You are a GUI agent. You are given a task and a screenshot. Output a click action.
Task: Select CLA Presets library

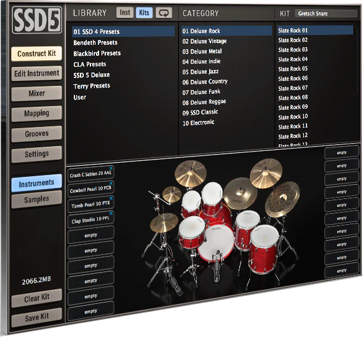click(x=90, y=64)
